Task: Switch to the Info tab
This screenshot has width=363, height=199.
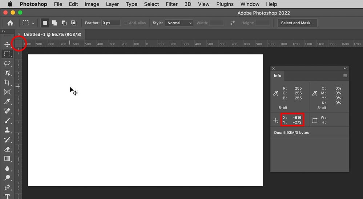Action: tap(277, 76)
